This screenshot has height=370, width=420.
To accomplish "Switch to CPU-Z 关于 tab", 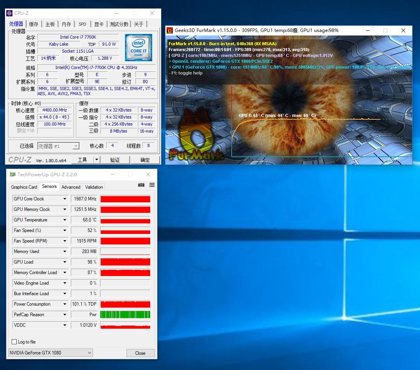I will (x=139, y=24).
